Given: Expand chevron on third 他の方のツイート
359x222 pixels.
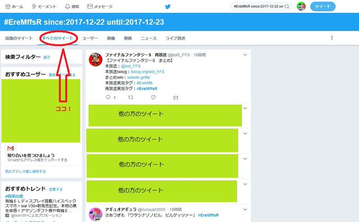Looking at the screenshot, I should (245, 159).
